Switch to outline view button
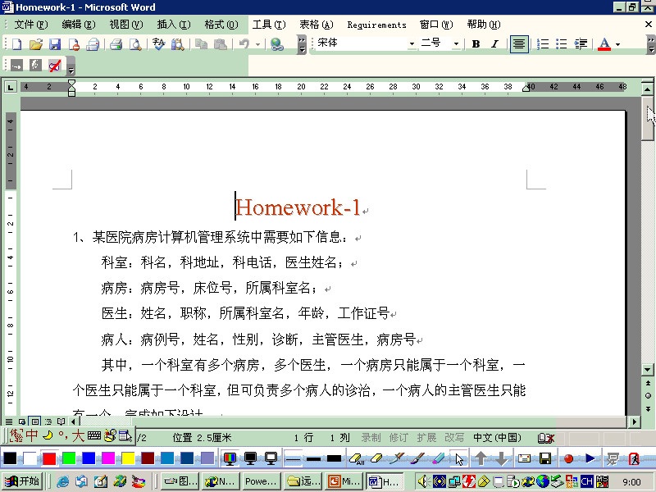Image resolution: width=656 pixels, height=492 pixels. click(x=48, y=421)
